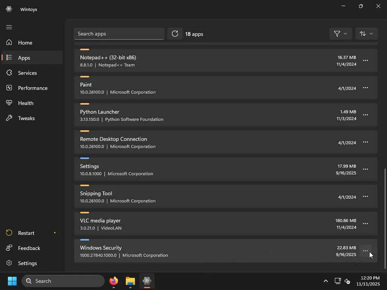Open more options for VLC media player
387x290 pixels.
click(x=365, y=224)
